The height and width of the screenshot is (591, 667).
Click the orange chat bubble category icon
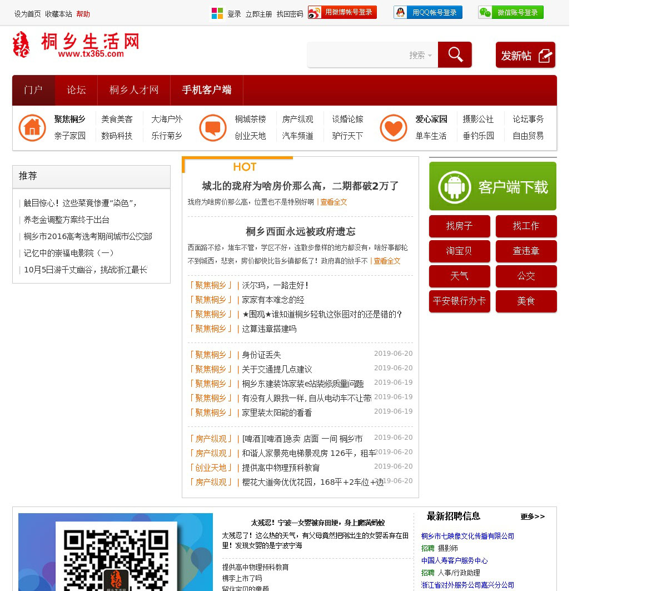(x=213, y=128)
